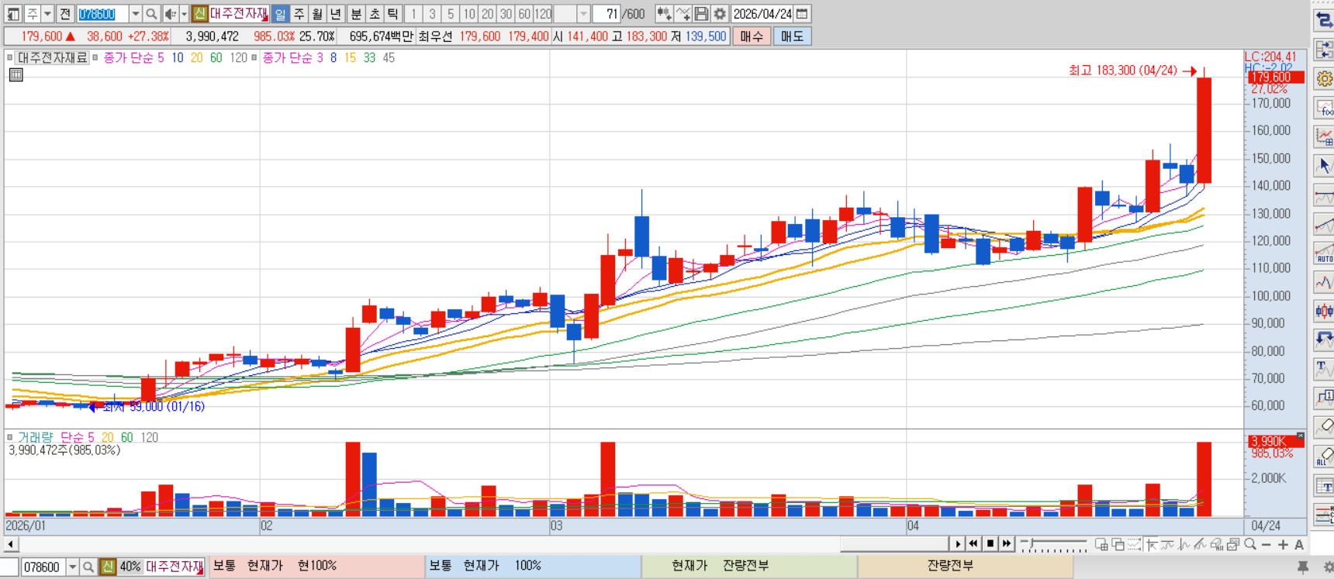This screenshot has height=579, width=1334.
Task: Click the chart horizontal scrollbar thumb
Action: click(894, 544)
